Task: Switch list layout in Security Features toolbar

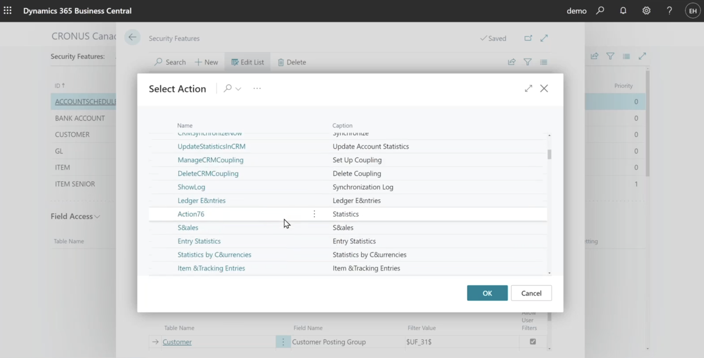Action: 543,62
